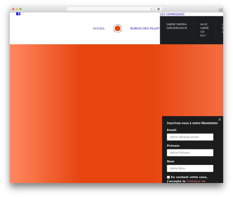Open the Politique de link

(x=196, y=181)
